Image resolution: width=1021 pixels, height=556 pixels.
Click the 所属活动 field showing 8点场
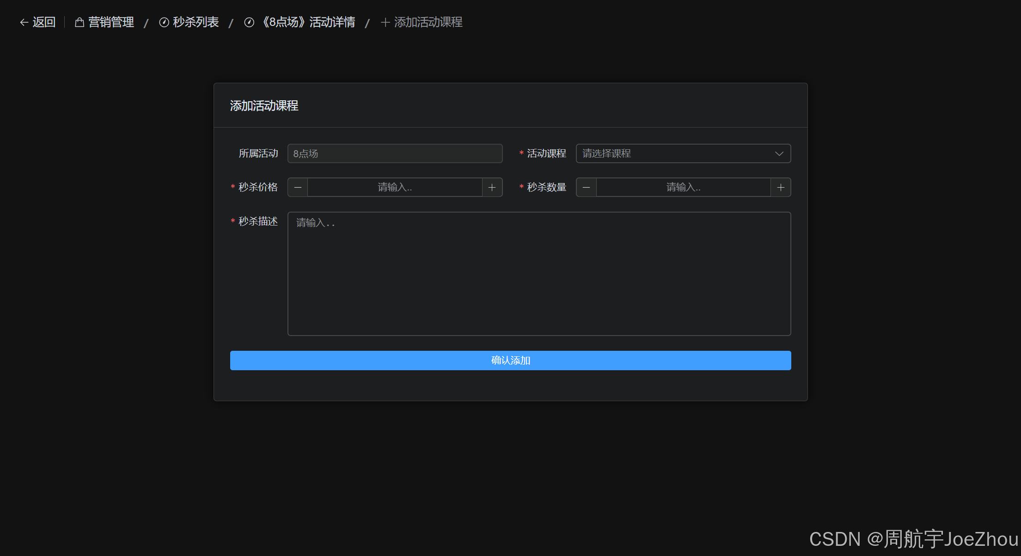(x=395, y=153)
